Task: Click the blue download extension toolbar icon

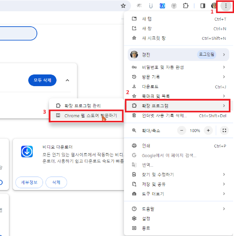Action: 162,6
